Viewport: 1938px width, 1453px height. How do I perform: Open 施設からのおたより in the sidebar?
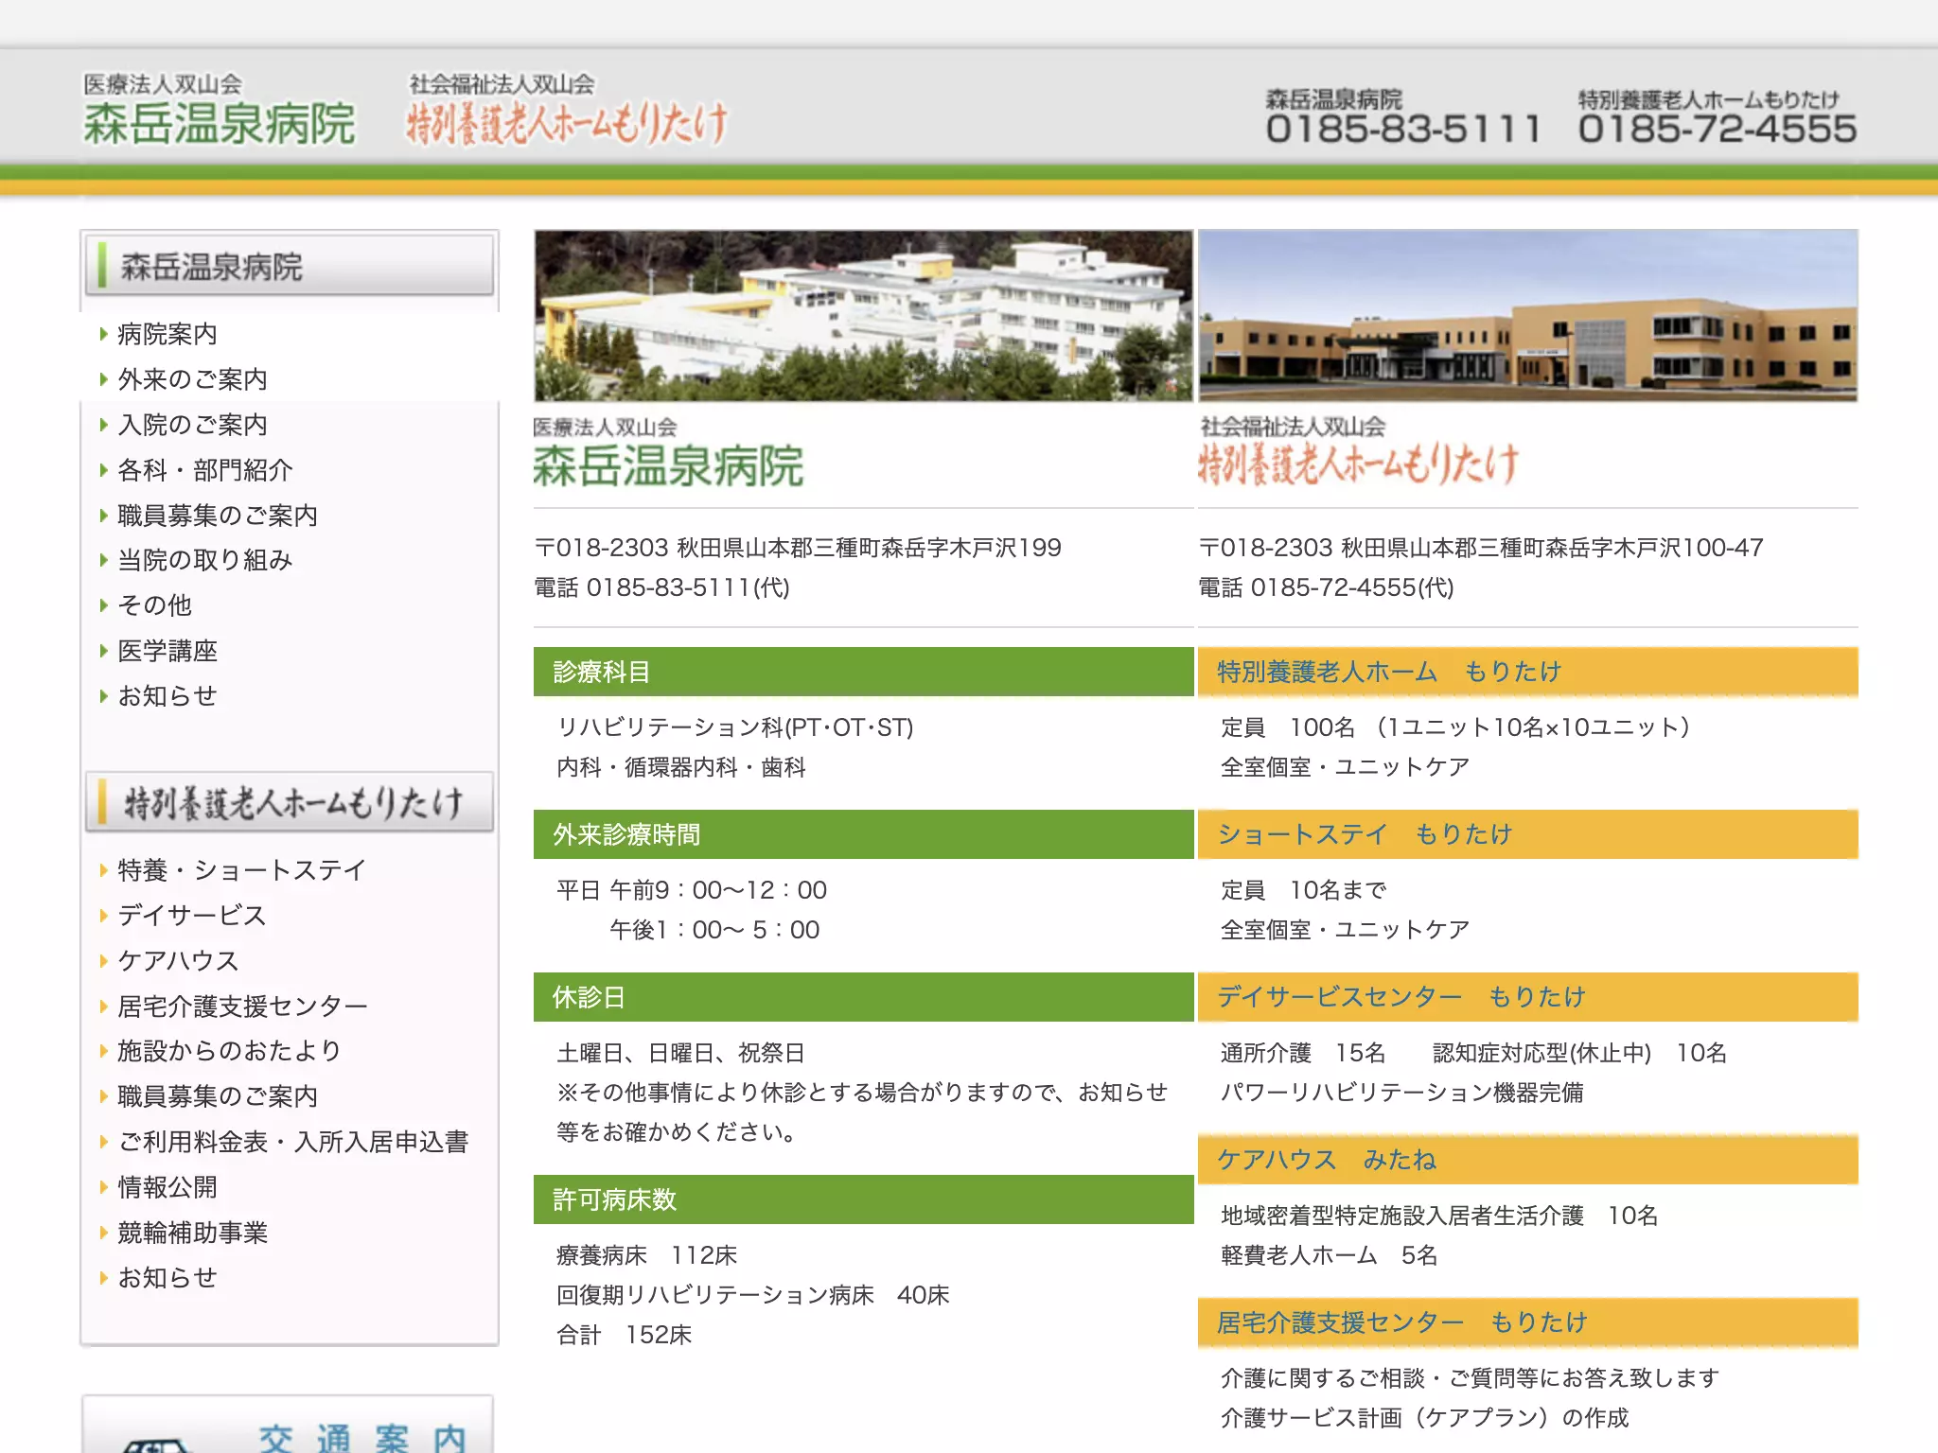coord(229,1051)
